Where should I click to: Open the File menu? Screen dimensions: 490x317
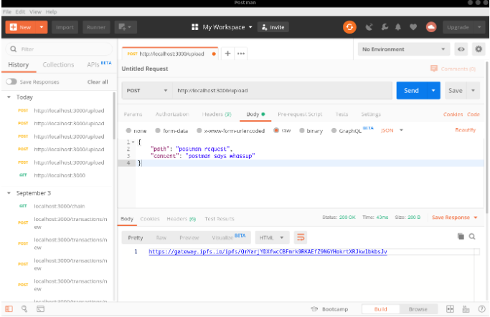(7, 12)
